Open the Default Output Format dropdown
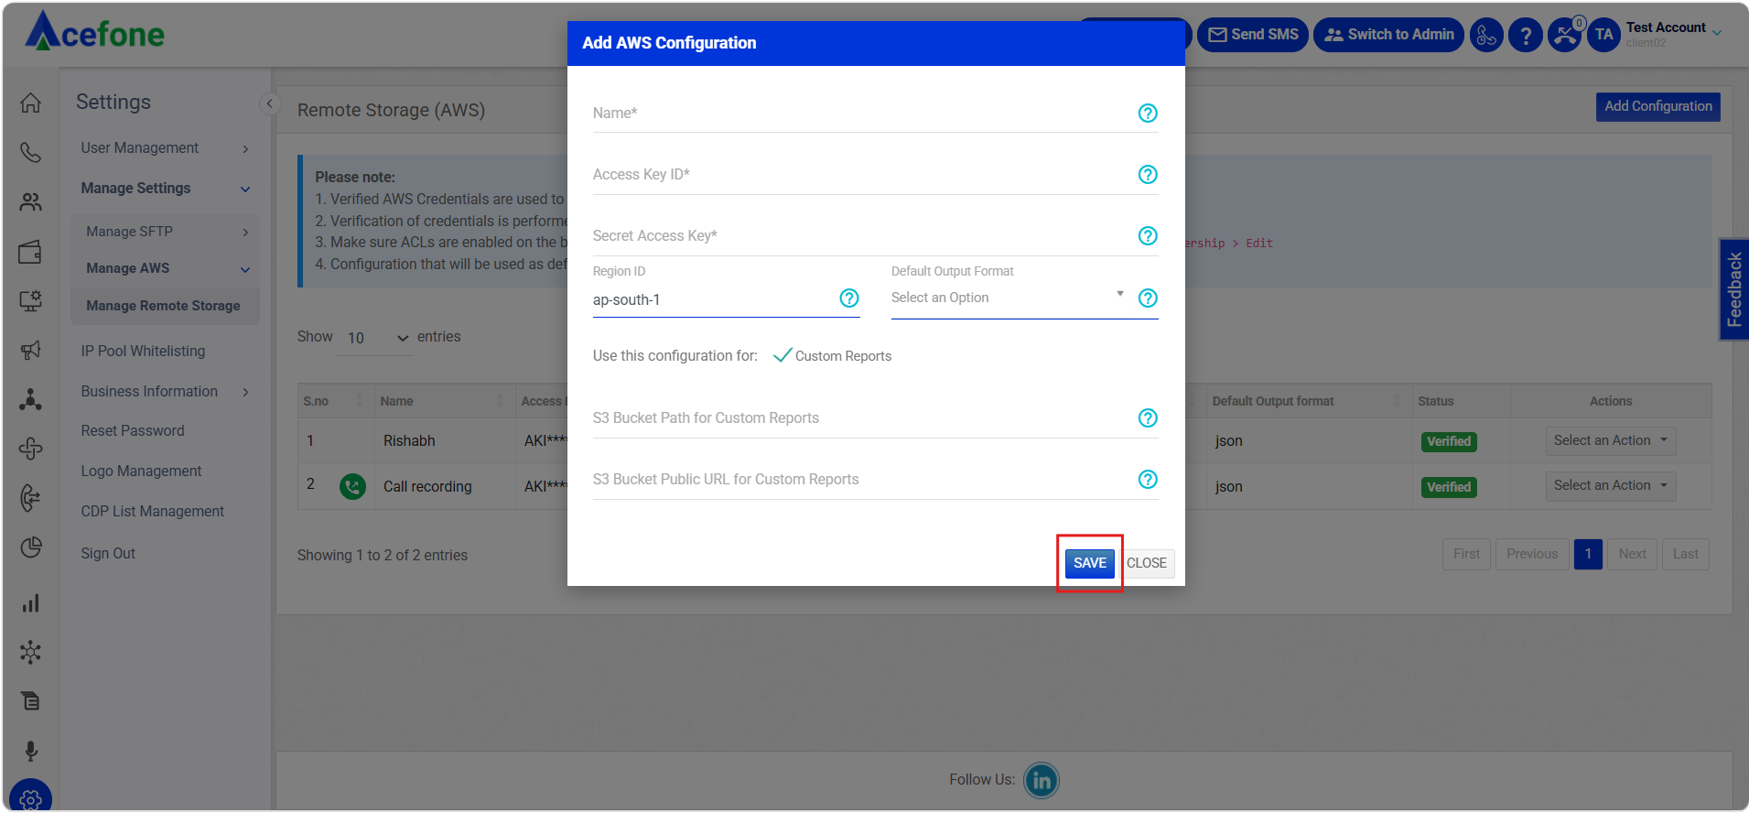The image size is (1749, 813). pos(1009,298)
